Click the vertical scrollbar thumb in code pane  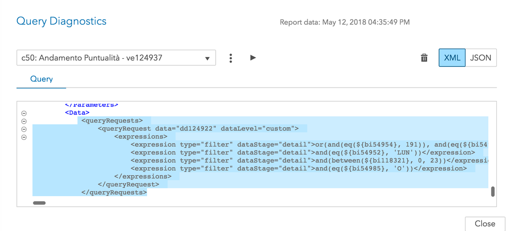pos(492,191)
